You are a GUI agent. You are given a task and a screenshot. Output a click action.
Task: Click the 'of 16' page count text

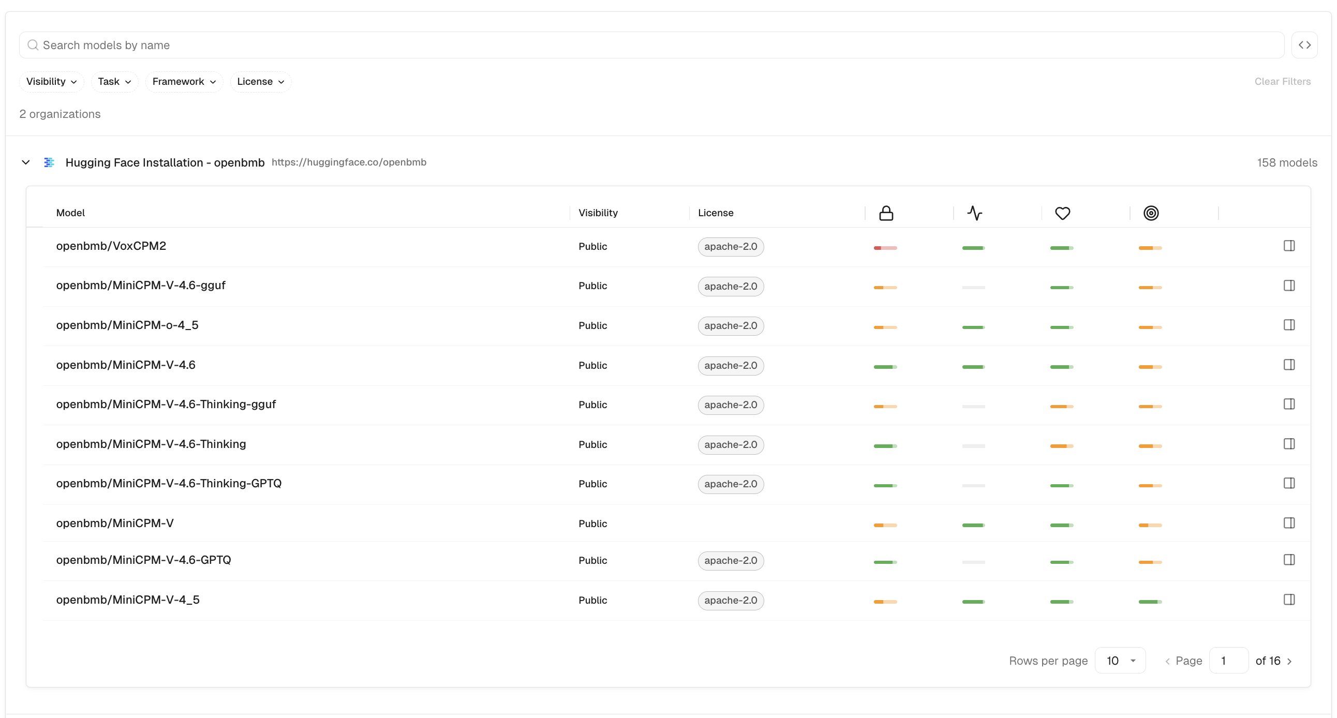click(x=1268, y=661)
